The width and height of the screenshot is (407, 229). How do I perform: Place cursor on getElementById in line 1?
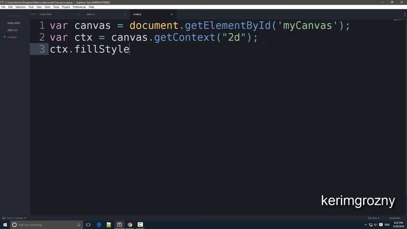[x=228, y=25]
